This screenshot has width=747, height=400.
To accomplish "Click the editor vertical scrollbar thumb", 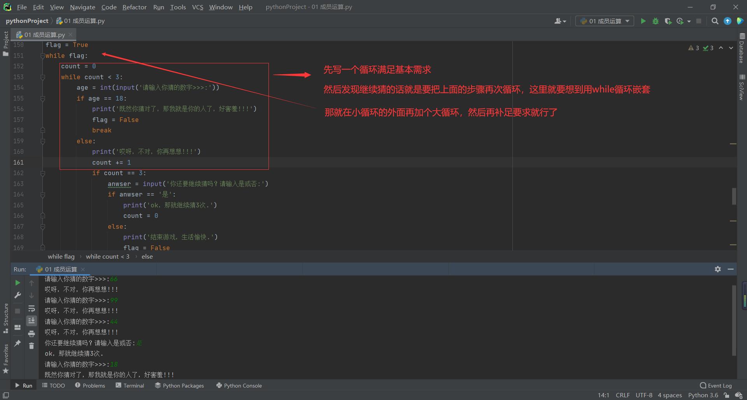I will pyautogui.click(x=734, y=196).
